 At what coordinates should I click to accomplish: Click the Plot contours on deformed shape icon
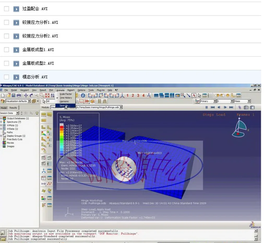(44, 133)
